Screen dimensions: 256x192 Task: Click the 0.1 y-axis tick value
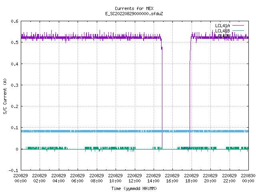pos(14,128)
